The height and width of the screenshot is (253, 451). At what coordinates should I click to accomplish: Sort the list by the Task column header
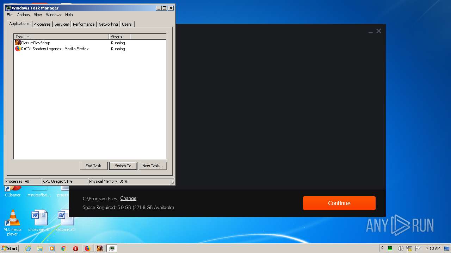61,37
